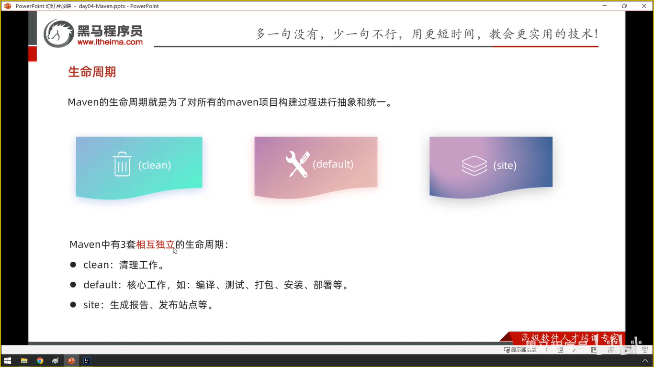Click PowerPoint taskbar icon

point(71,361)
